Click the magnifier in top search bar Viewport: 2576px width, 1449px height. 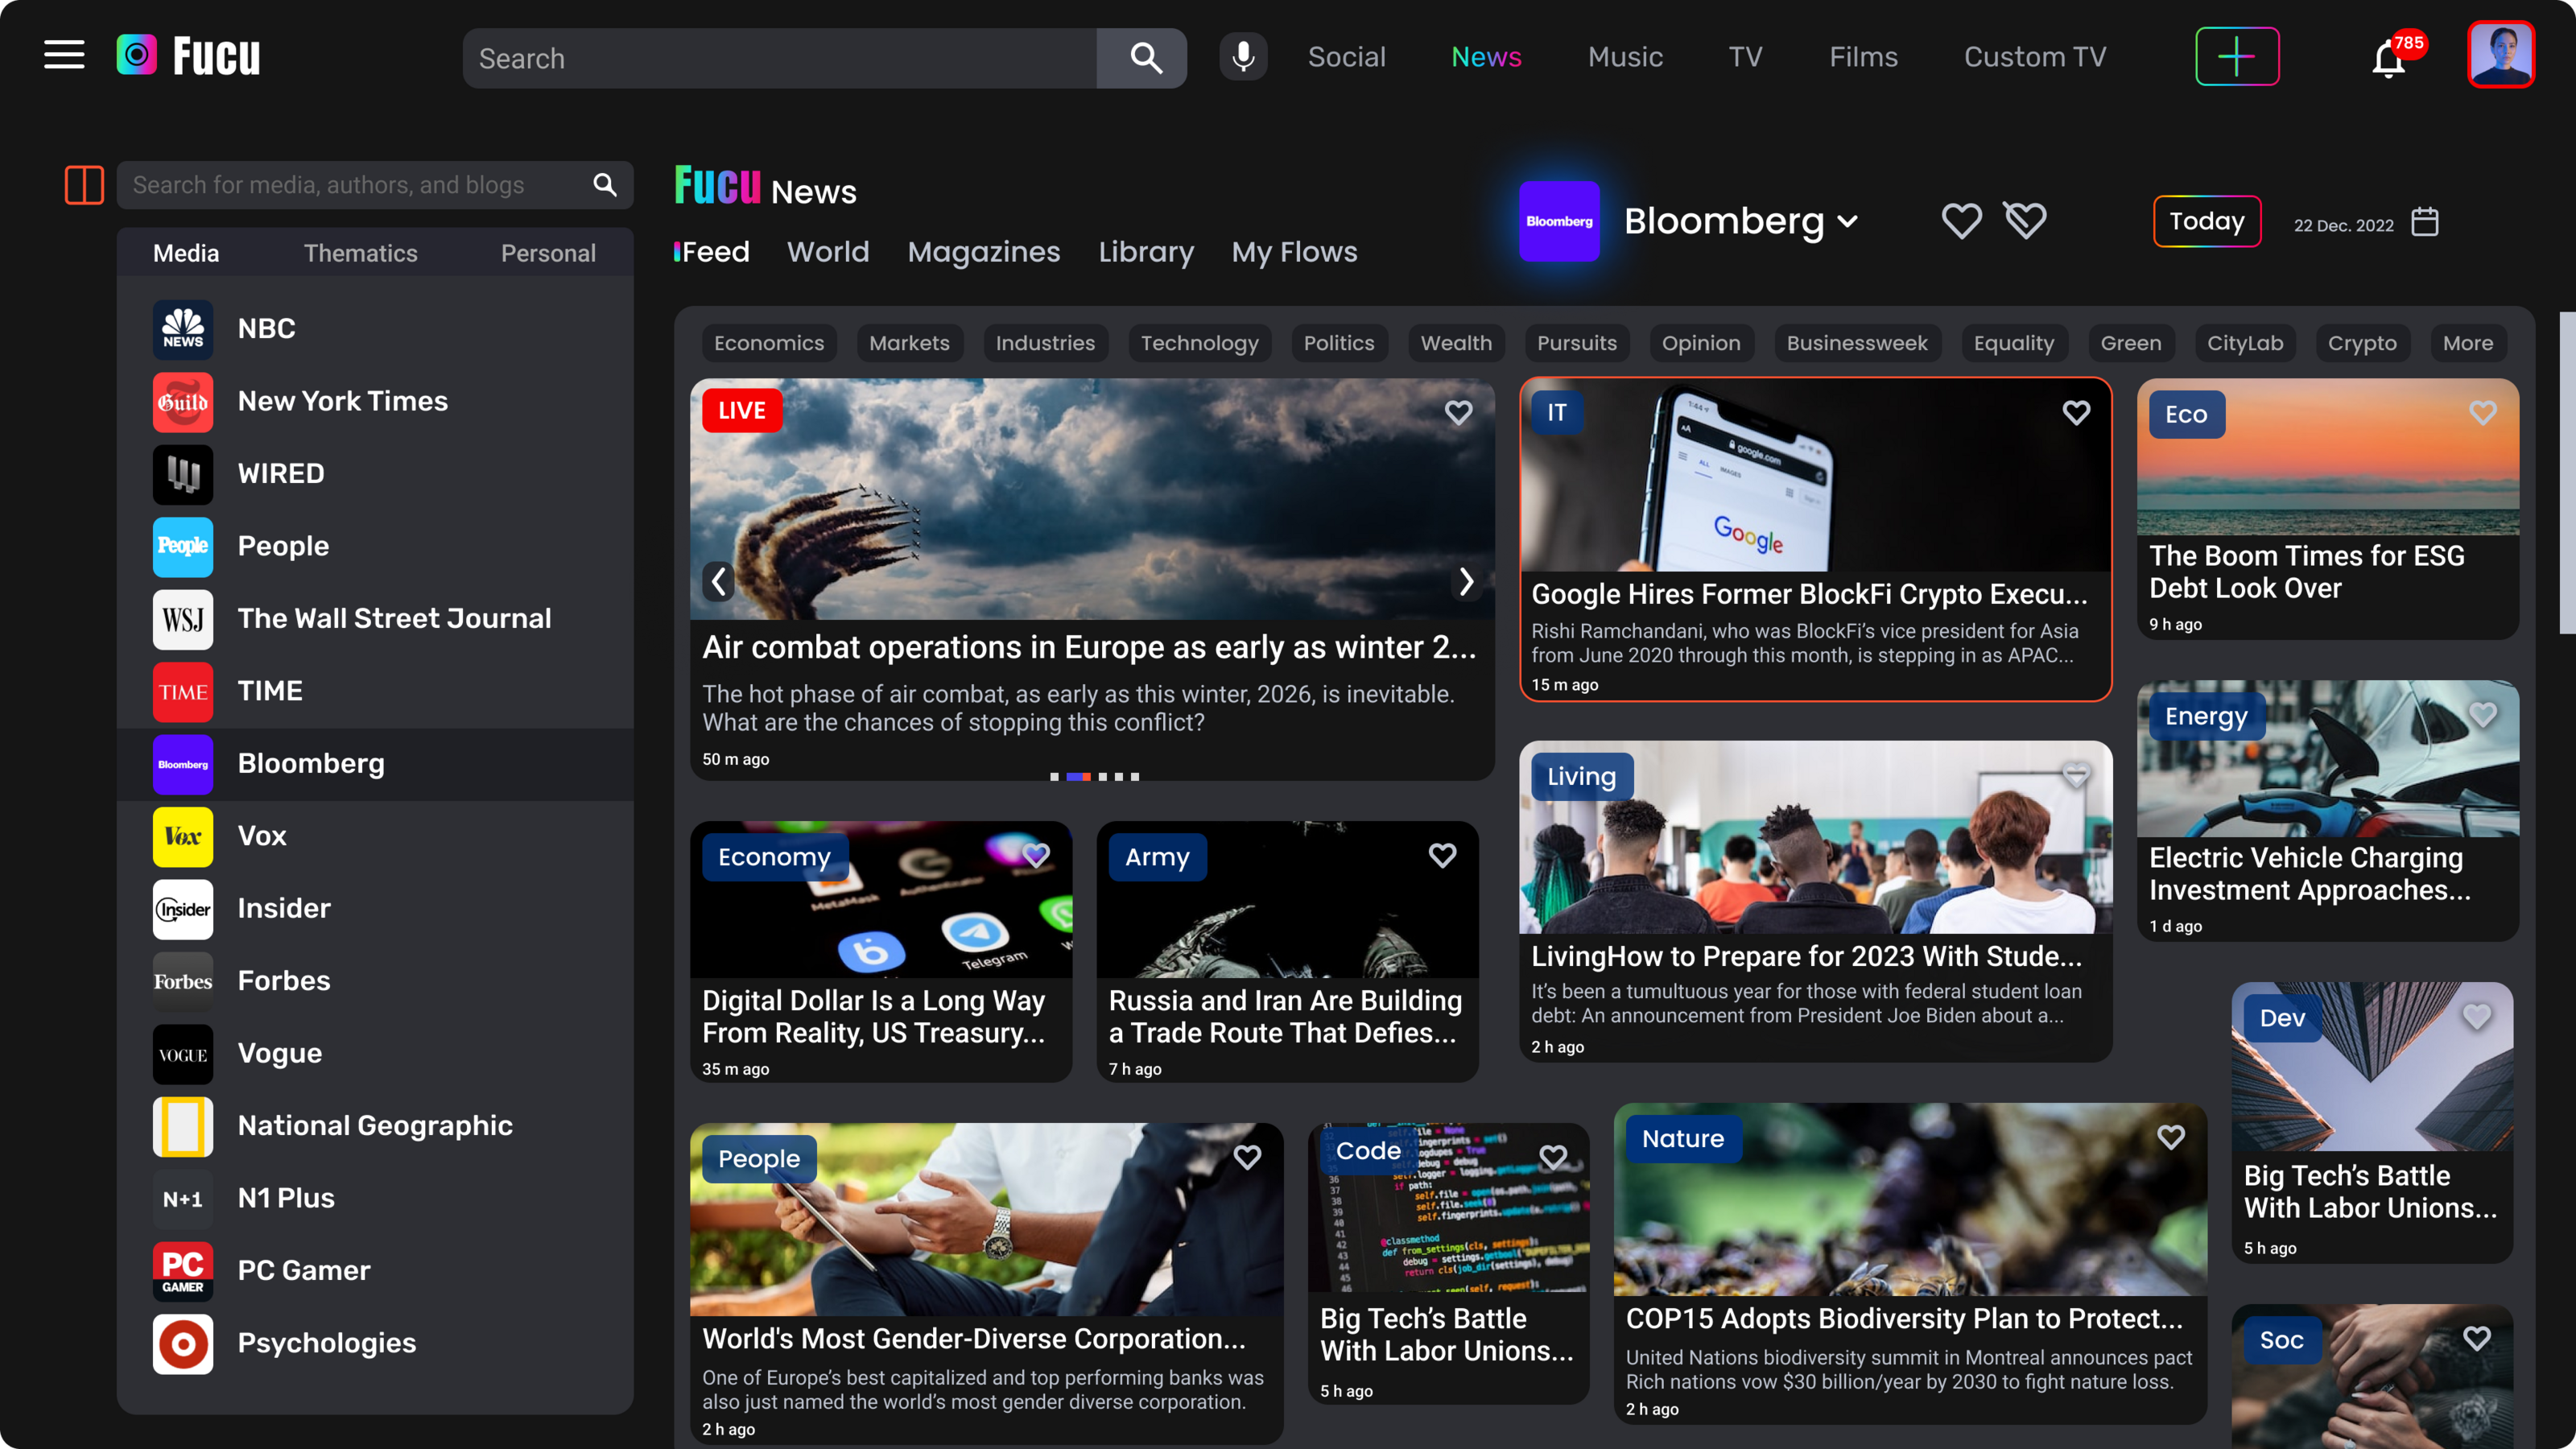[x=1146, y=58]
